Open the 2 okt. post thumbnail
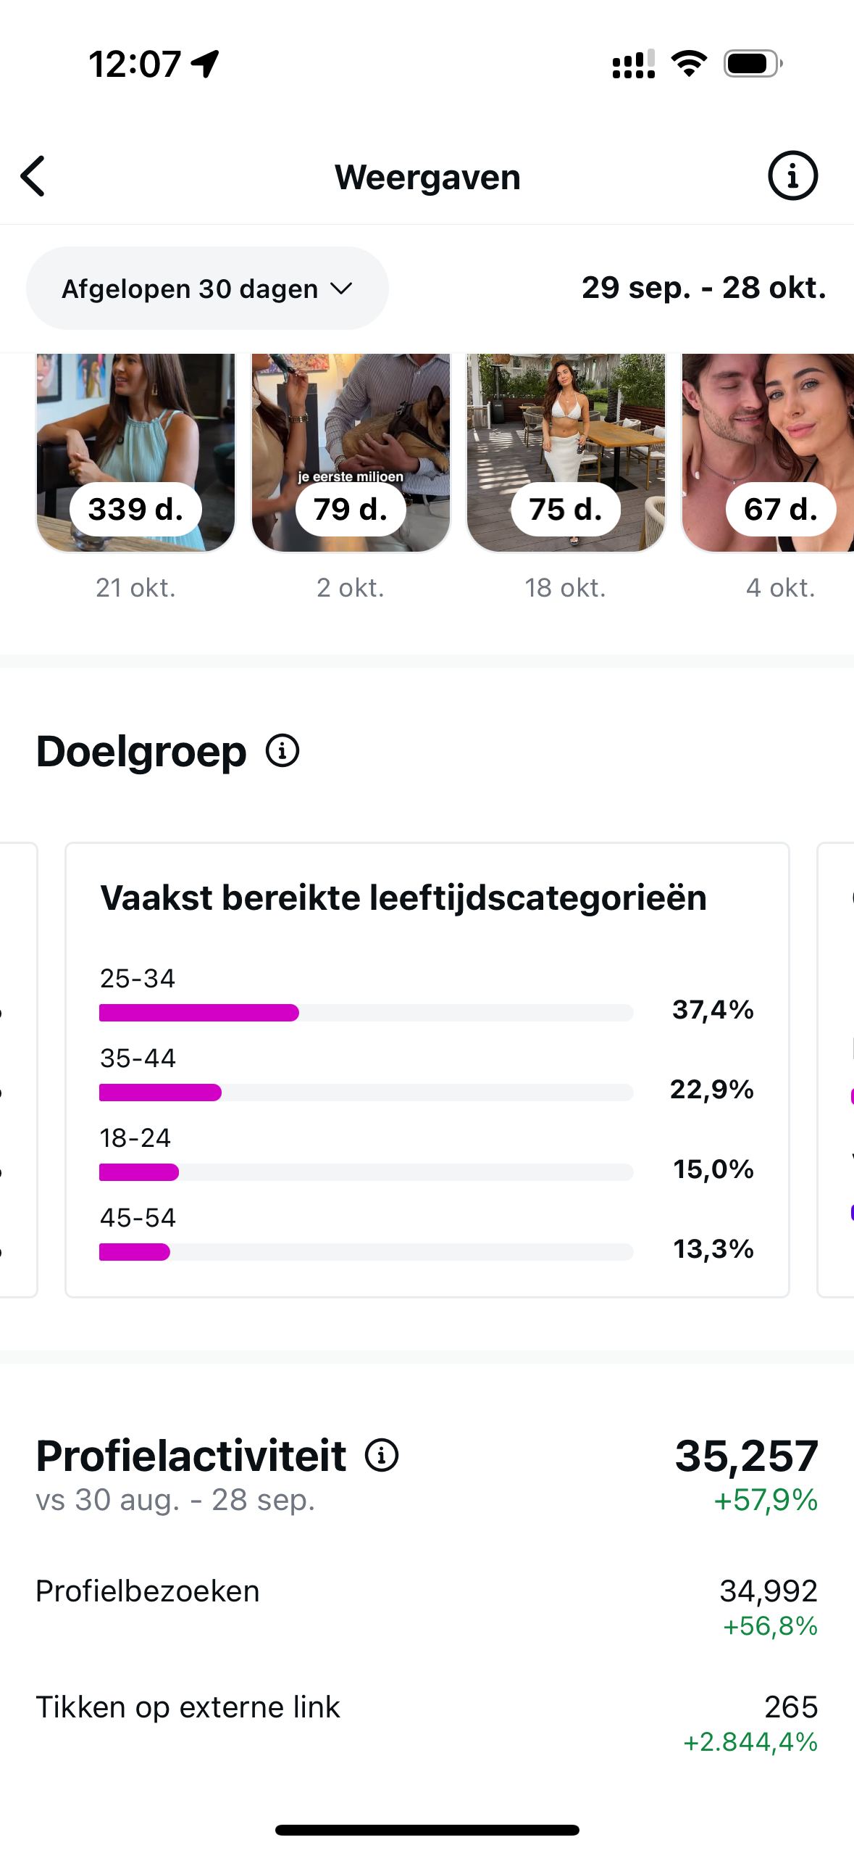Screen dimensions: 854x1853 tap(351, 452)
